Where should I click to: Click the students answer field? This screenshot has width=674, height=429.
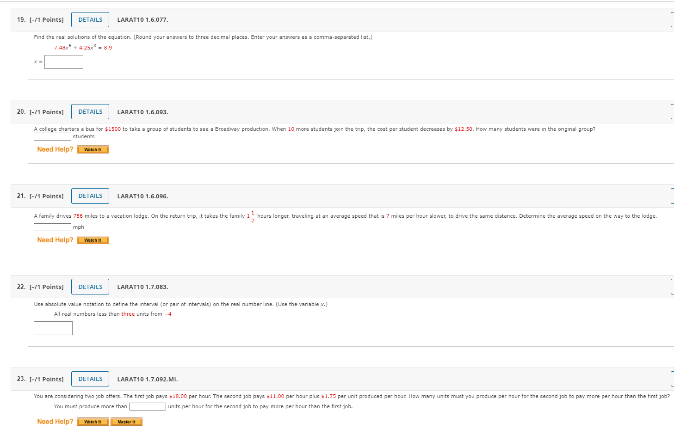click(x=52, y=136)
